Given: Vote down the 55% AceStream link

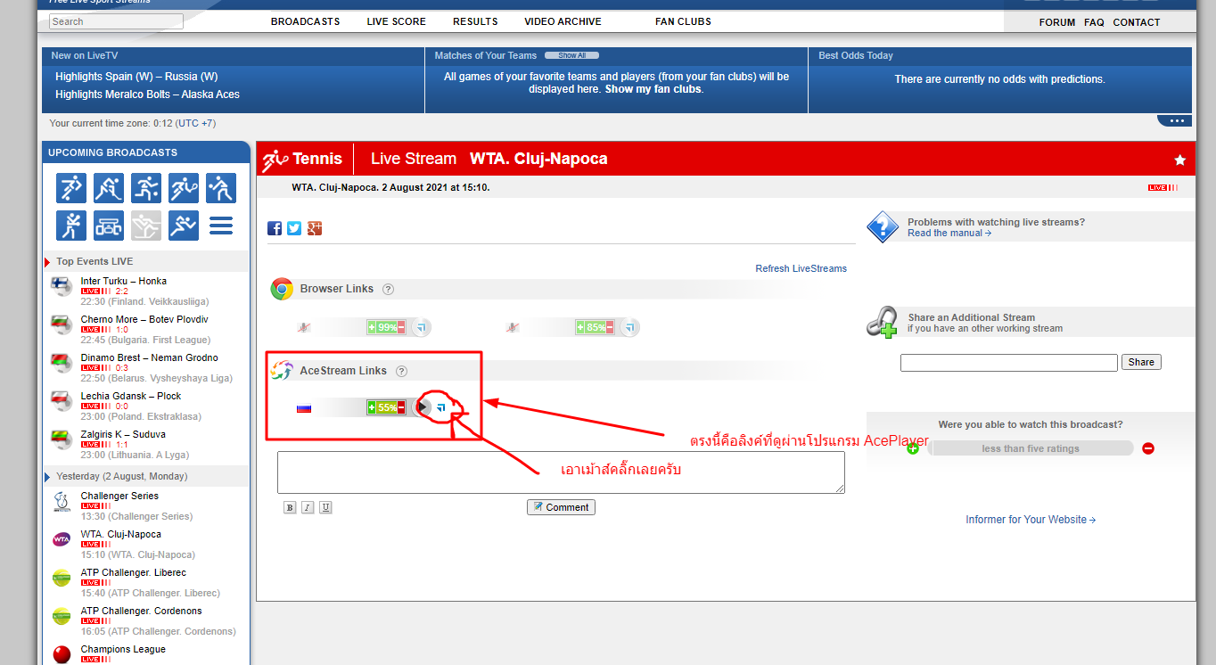Looking at the screenshot, I should [x=401, y=407].
